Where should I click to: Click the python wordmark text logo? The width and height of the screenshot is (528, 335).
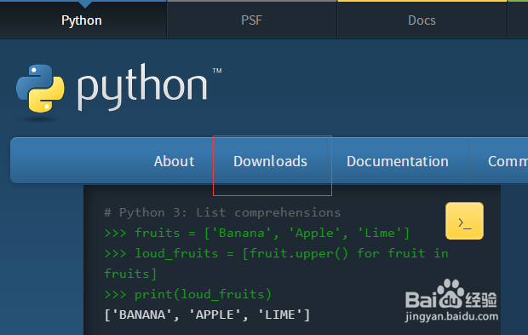142,88
